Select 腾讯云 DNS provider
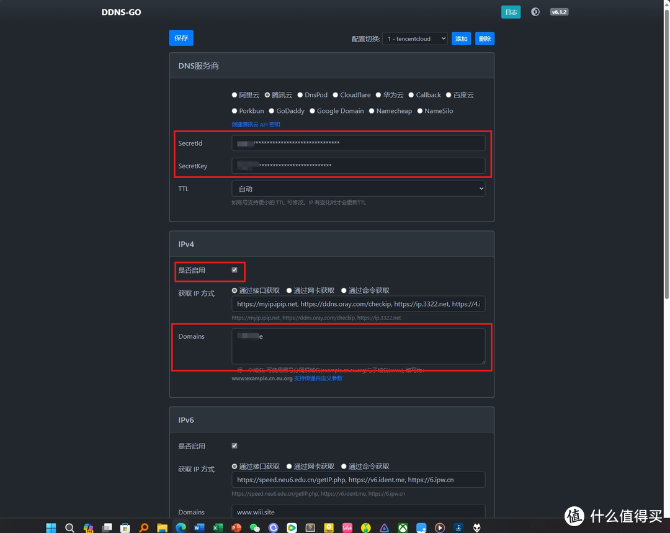Viewport: 670px width, 533px height. (x=267, y=95)
